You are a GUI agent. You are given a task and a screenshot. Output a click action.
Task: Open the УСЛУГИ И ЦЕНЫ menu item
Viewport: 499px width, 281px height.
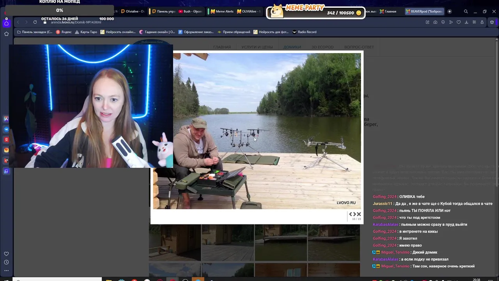[x=257, y=47]
